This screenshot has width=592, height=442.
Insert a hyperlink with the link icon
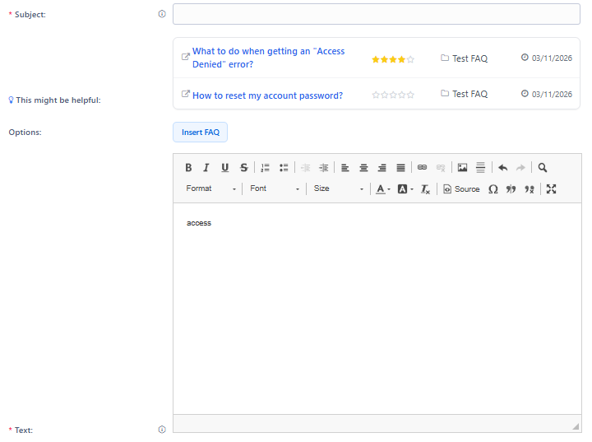(422, 167)
